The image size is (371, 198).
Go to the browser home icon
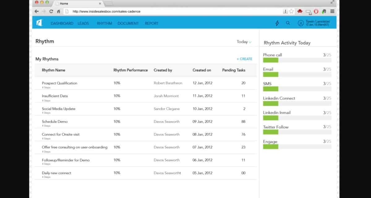[x=59, y=11]
